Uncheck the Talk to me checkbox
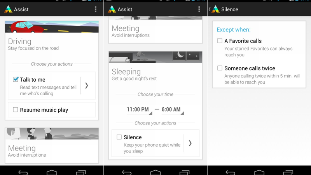Screen dimensions: 311x175 pos(16,79)
